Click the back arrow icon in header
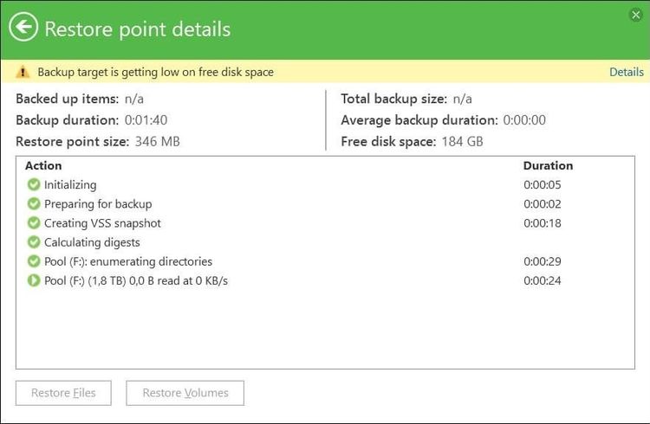Image resolution: width=650 pixels, height=424 pixels. (23, 29)
